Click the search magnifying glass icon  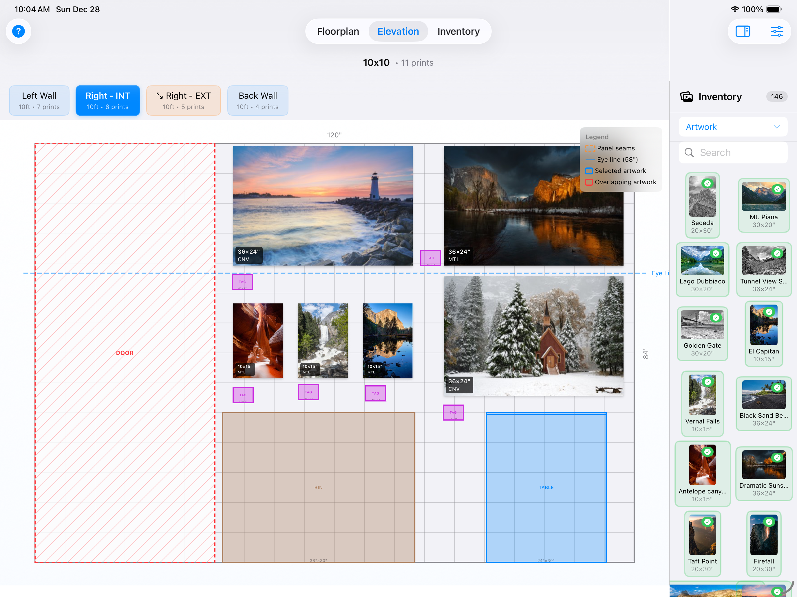pos(689,153)
